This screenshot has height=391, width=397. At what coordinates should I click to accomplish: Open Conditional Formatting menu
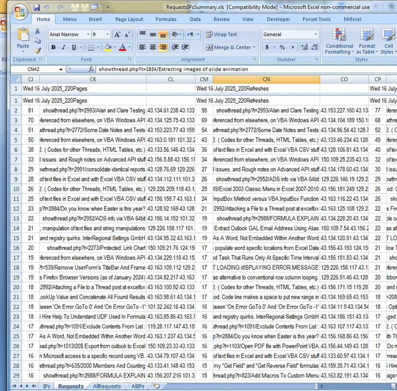click(339, 41)
